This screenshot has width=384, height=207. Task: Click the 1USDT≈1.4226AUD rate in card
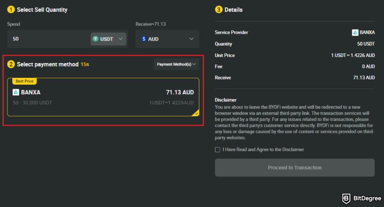[x=171, y=103]
